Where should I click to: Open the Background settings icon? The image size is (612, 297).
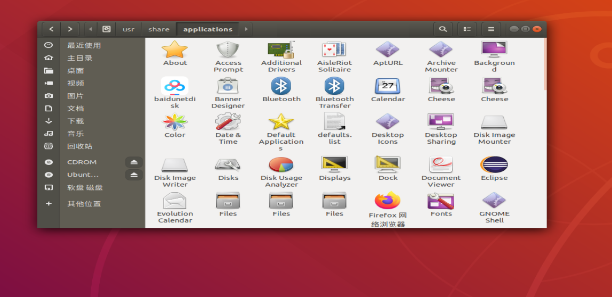[494, 50]
